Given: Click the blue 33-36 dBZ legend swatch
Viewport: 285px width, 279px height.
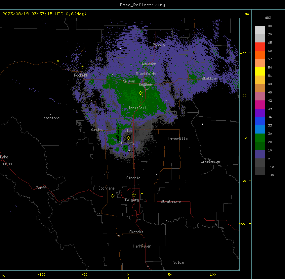Looking at the screenshot, I should 260,121.
